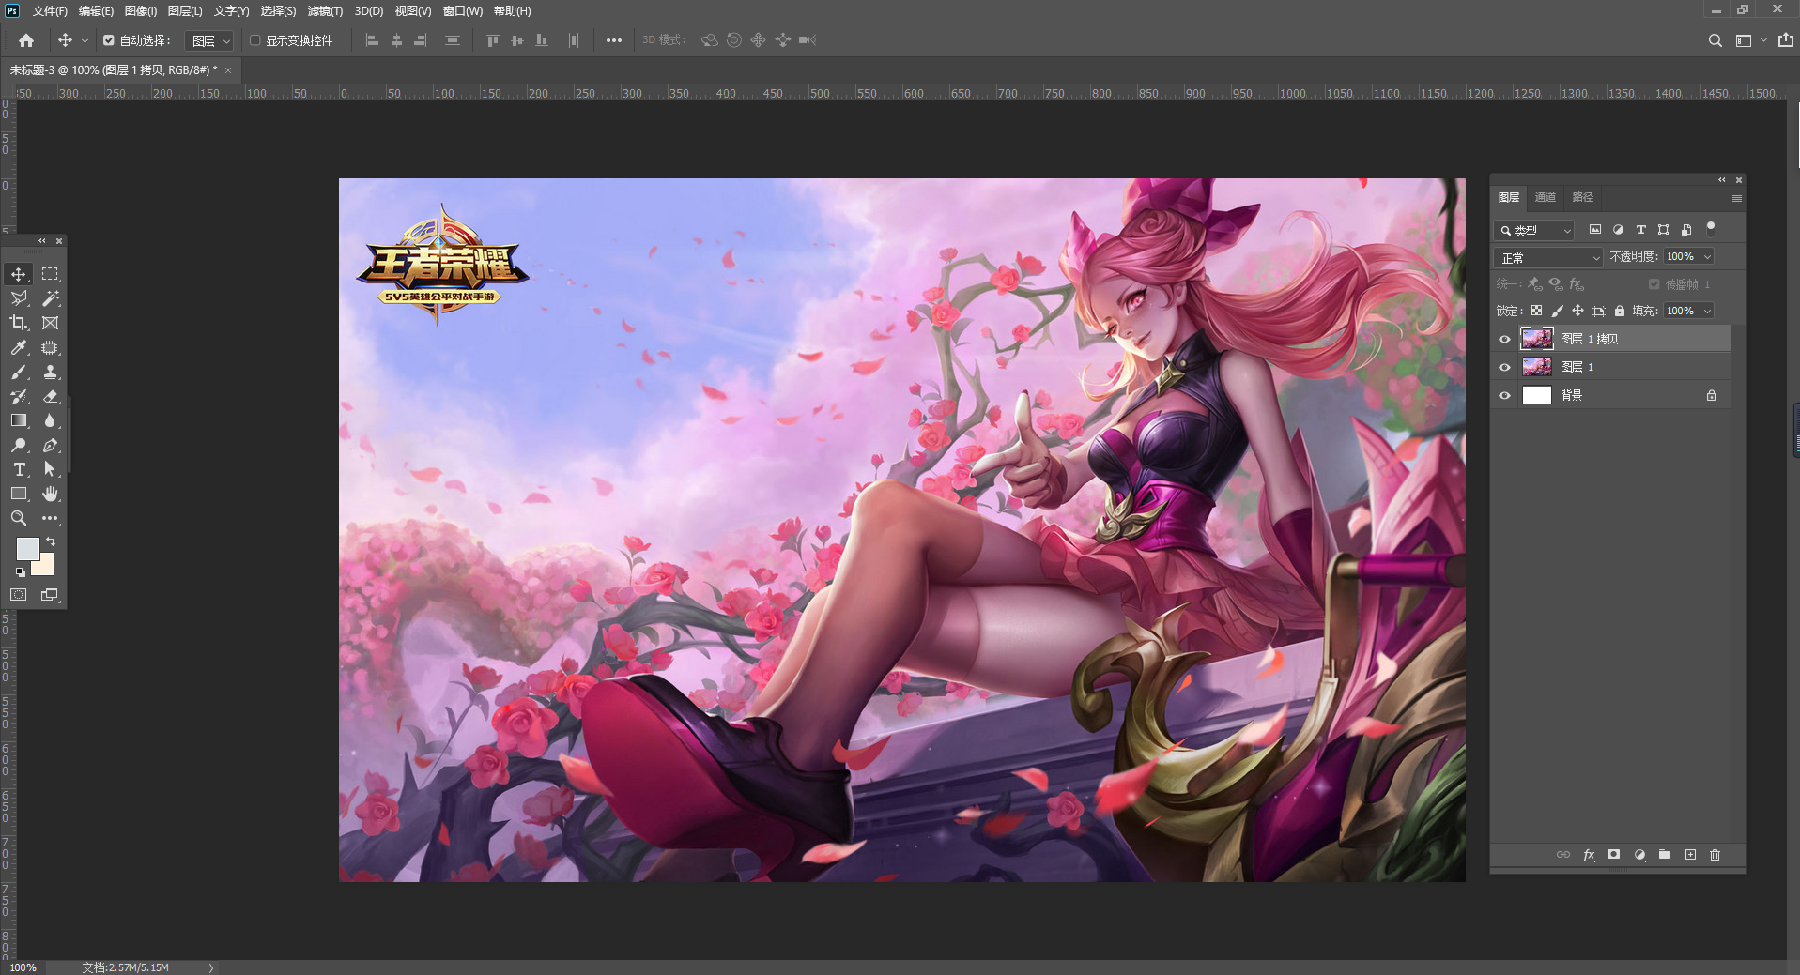Screen dimensions: 1800x975
Task: Open the 自动选择 图层 dropdown
Action: click(x=209, y=40)
